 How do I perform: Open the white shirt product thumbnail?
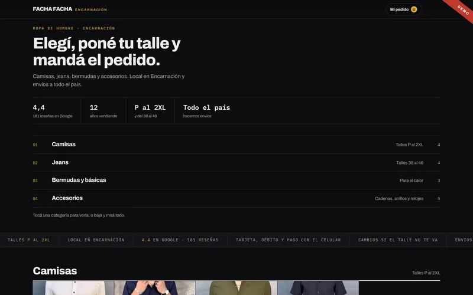[73, 288]
